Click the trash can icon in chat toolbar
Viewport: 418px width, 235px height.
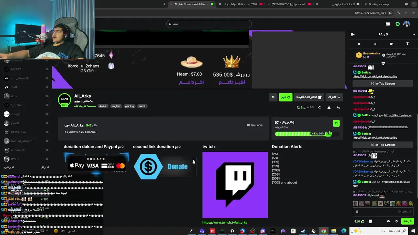375,44
